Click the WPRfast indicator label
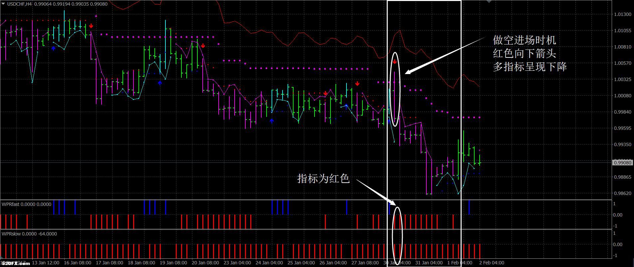This screenshot has width=634, height=267. (27, 204)
